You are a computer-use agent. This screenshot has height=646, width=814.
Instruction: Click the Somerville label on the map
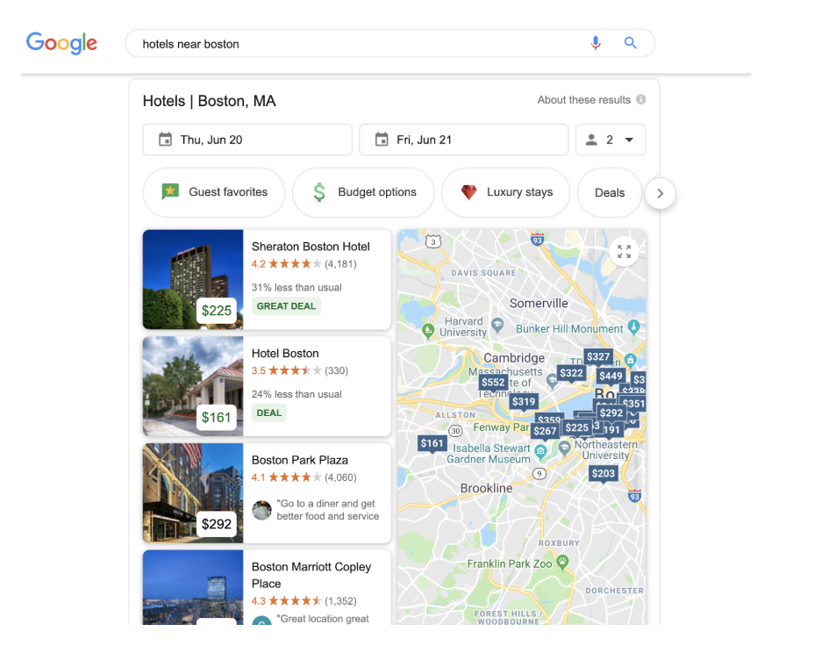pos(539,304)
